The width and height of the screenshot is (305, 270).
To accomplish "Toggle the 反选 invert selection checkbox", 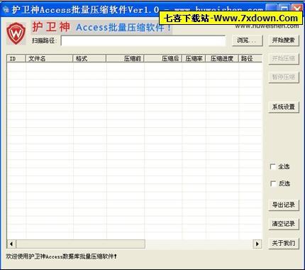I will (273, 183).
